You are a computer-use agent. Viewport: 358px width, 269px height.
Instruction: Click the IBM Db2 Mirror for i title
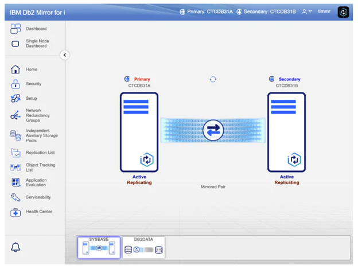point(37,12)
